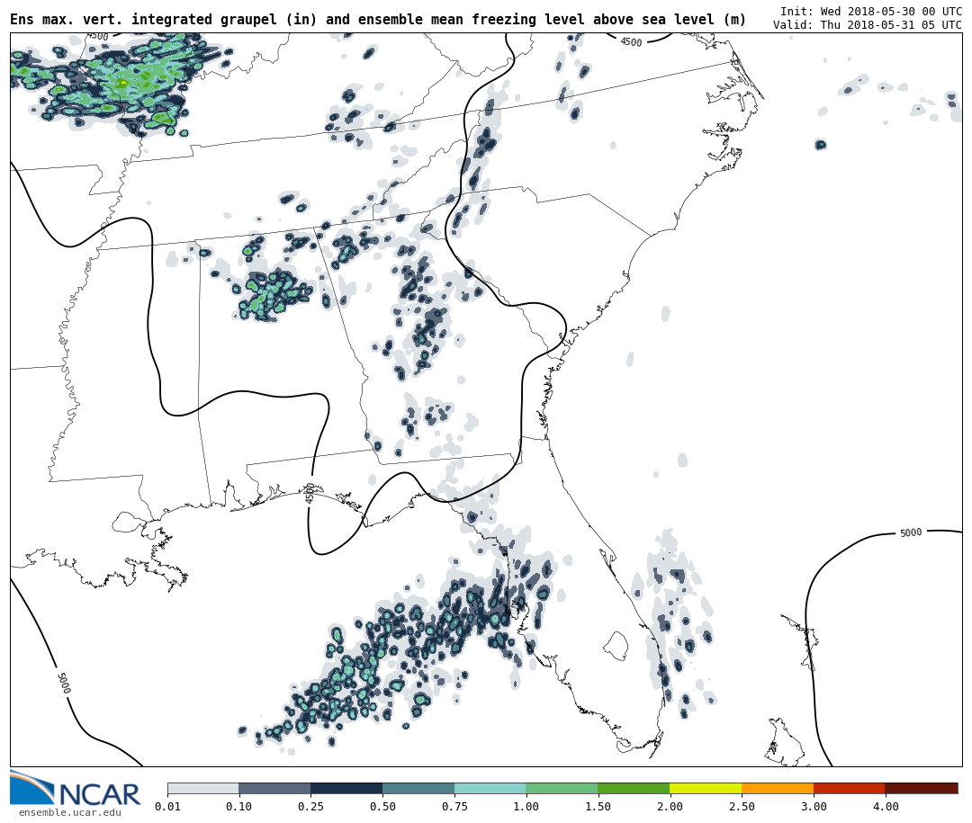Click the Valid time text line

pyautogui.click(x=867, y=25)
